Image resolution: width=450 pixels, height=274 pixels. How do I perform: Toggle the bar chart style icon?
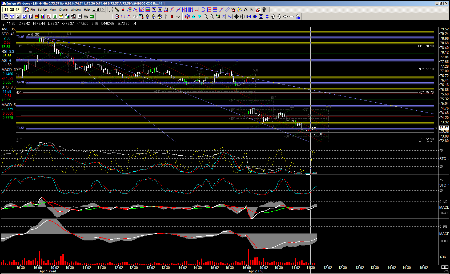pyautogui.click(x=166, y=17)
